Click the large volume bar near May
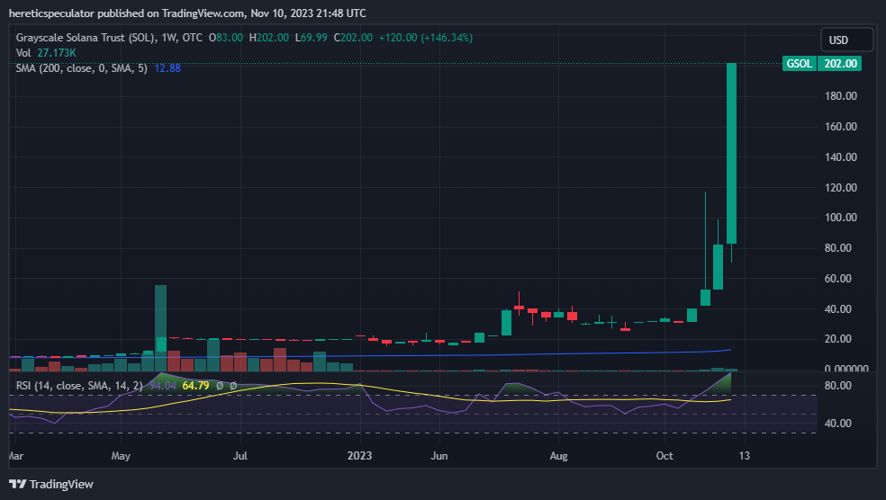886x500 pixels. click(160, 327)
